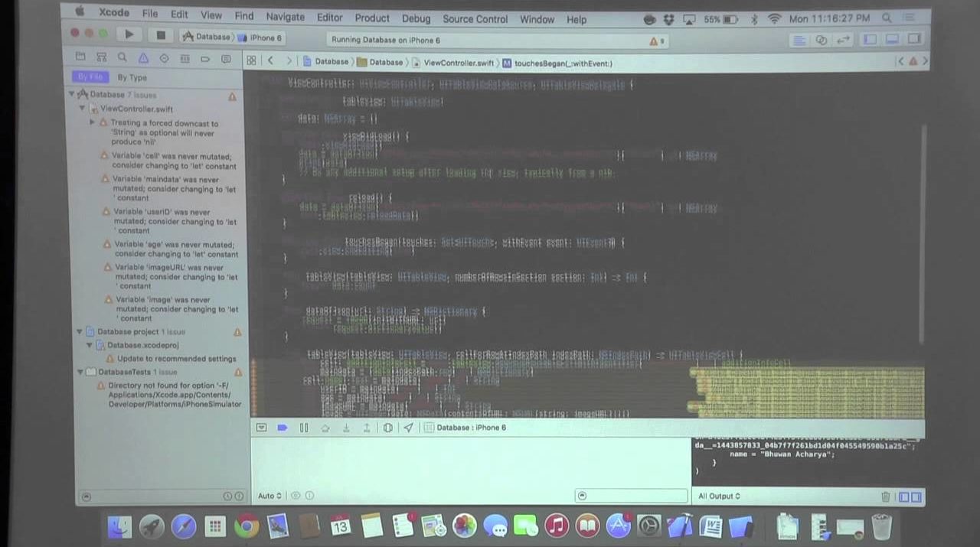Collapse the Database project issue group
The image size is (980, 547).
pyautogui.click(x=80, y=332)
